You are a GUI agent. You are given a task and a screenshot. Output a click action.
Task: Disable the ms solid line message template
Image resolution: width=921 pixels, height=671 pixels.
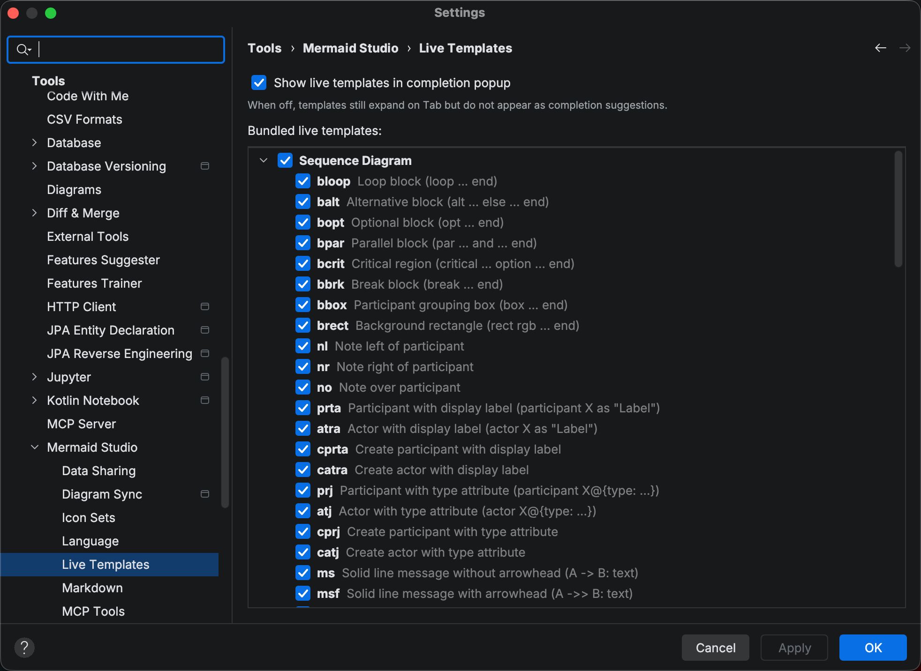[303, 573]
